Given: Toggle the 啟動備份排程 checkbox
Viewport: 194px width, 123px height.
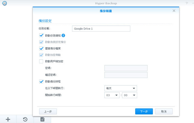Looking at the screenshot, I should 41,81.
